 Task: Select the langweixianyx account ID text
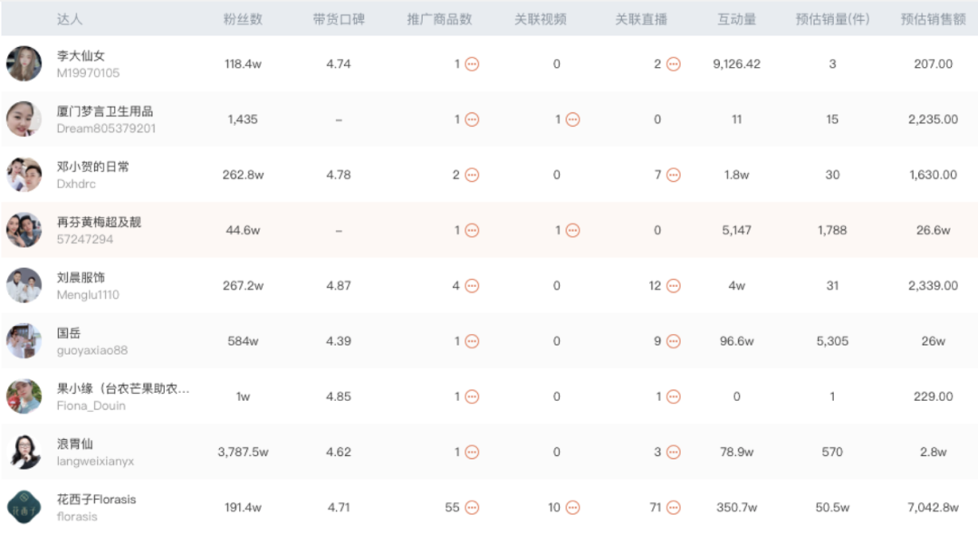pos(95,461)
